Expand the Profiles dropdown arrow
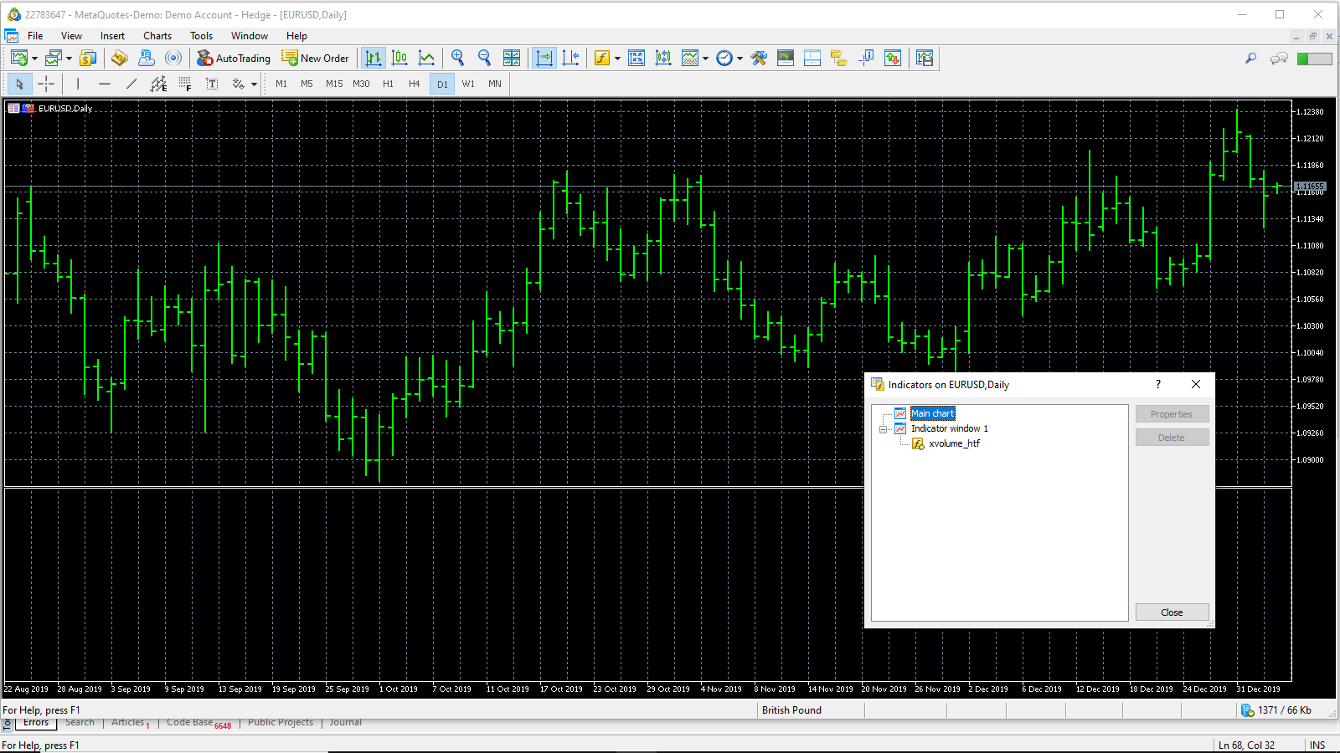The image size is (1340, 753). click(69, 59)
